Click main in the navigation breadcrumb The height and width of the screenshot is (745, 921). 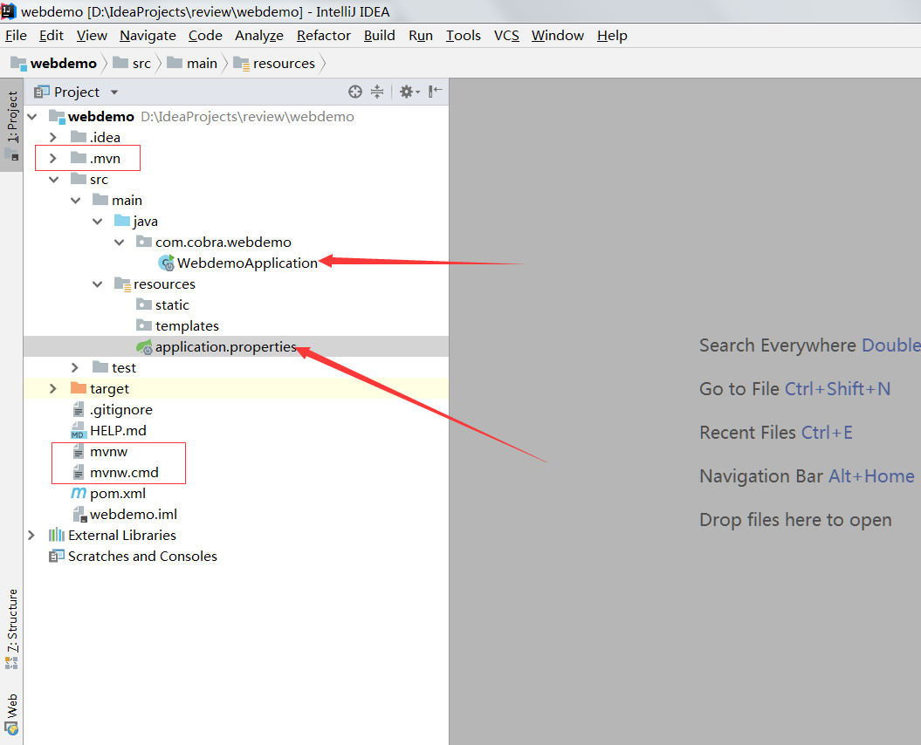click(193, 64)
